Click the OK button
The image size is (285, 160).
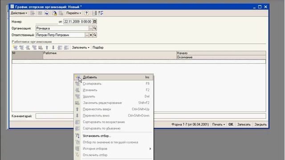[x=231, y=124]
